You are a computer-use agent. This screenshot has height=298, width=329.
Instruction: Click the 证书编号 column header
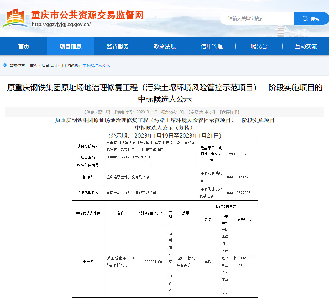[244, 220]
